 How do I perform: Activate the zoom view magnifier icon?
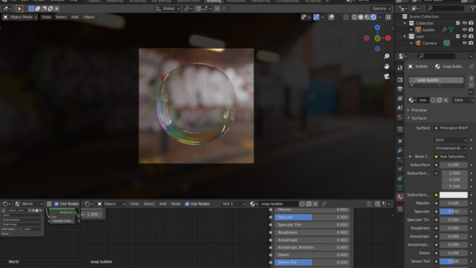tap(387, 57)
